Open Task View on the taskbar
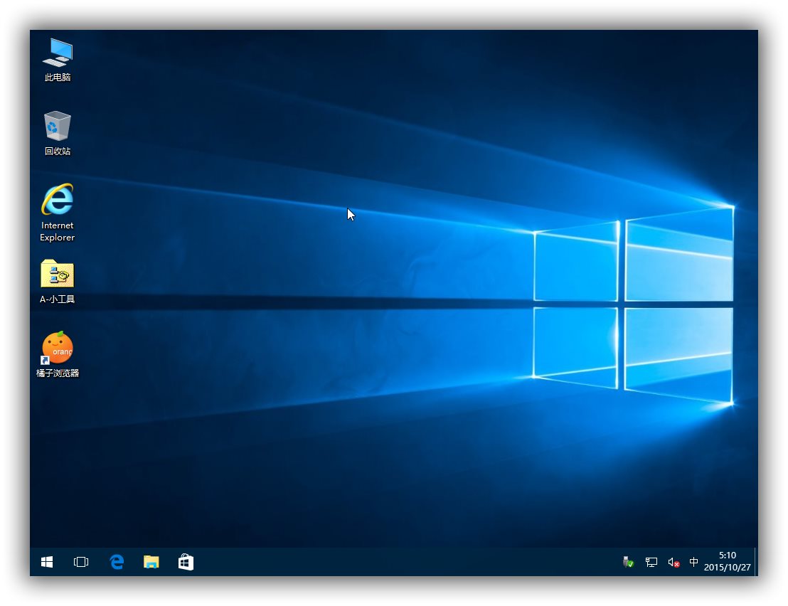This screenshot has width=788, height=606. coord(81,562)
